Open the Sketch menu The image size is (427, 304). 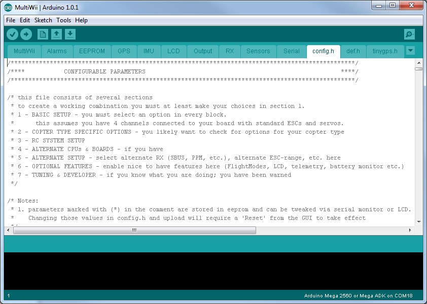(x=43, y=20)
